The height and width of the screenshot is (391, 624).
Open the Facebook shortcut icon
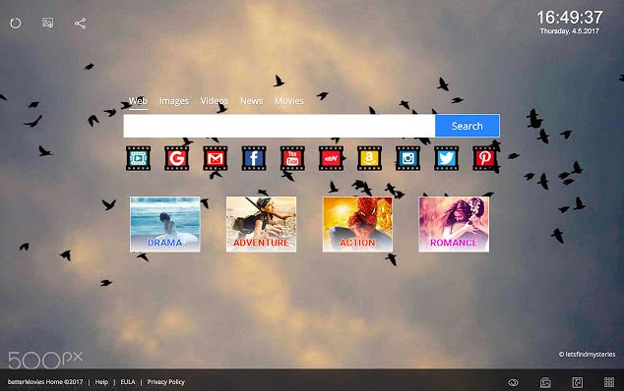pyautogui.click(x=254, y=158)
